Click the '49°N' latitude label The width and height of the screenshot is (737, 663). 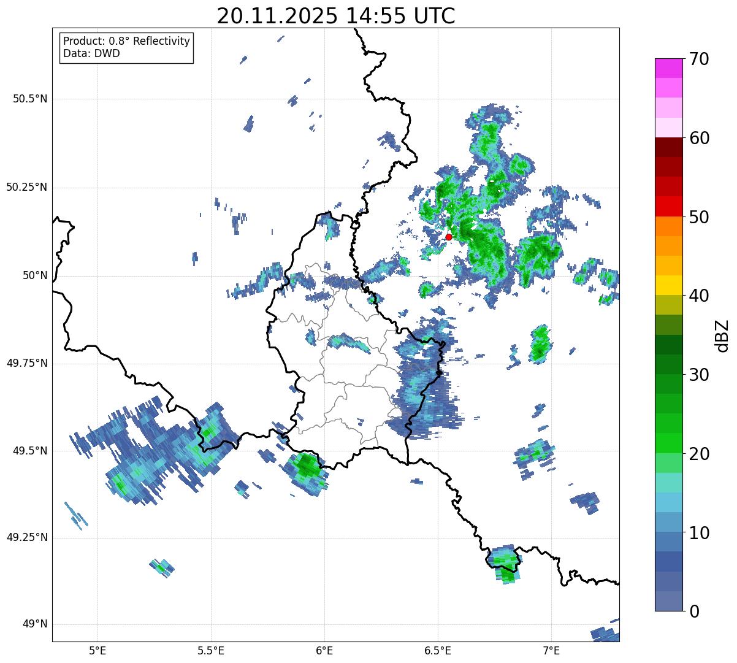[x=36, y=624]
